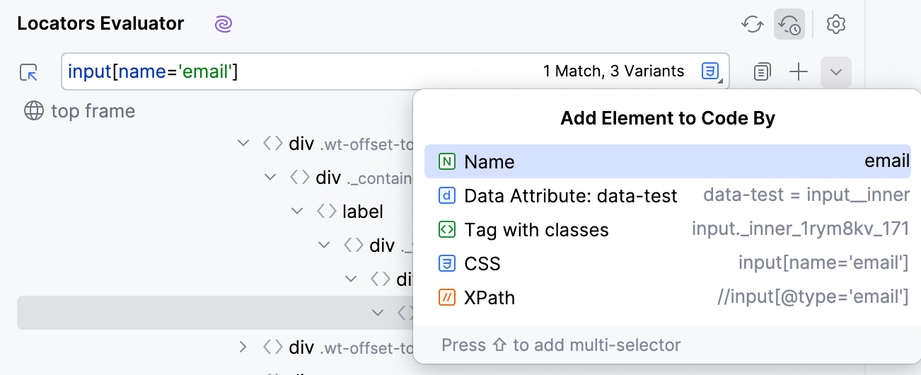Switch the CSS locator type icon
This screenshot has height=375, width=921.
tap(710, 71)
